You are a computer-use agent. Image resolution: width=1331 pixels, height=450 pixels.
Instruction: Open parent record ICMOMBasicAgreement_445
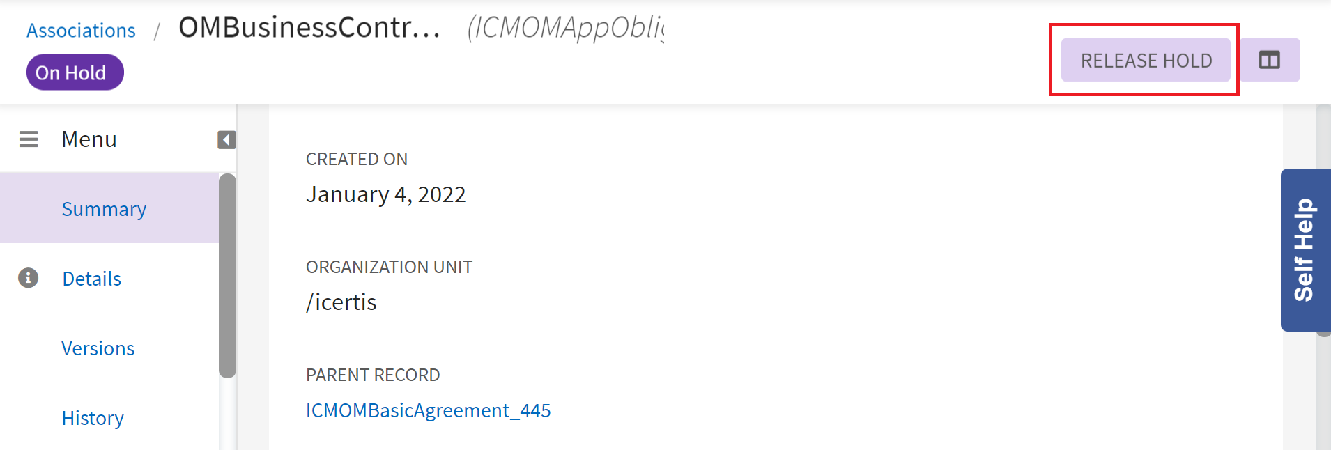[x=428, y=410]
